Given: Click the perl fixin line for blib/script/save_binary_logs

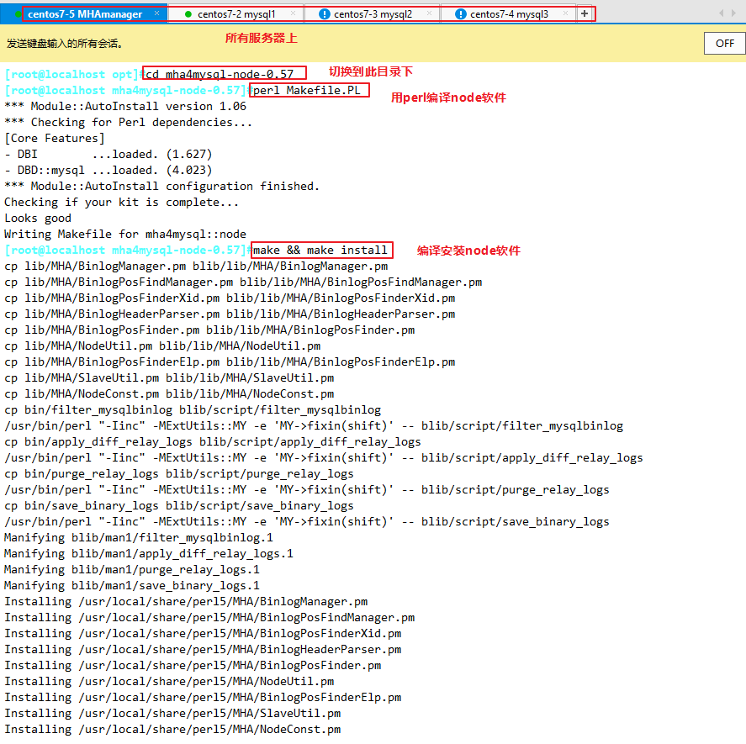Looking at the screenshot, I should point(307,522).
